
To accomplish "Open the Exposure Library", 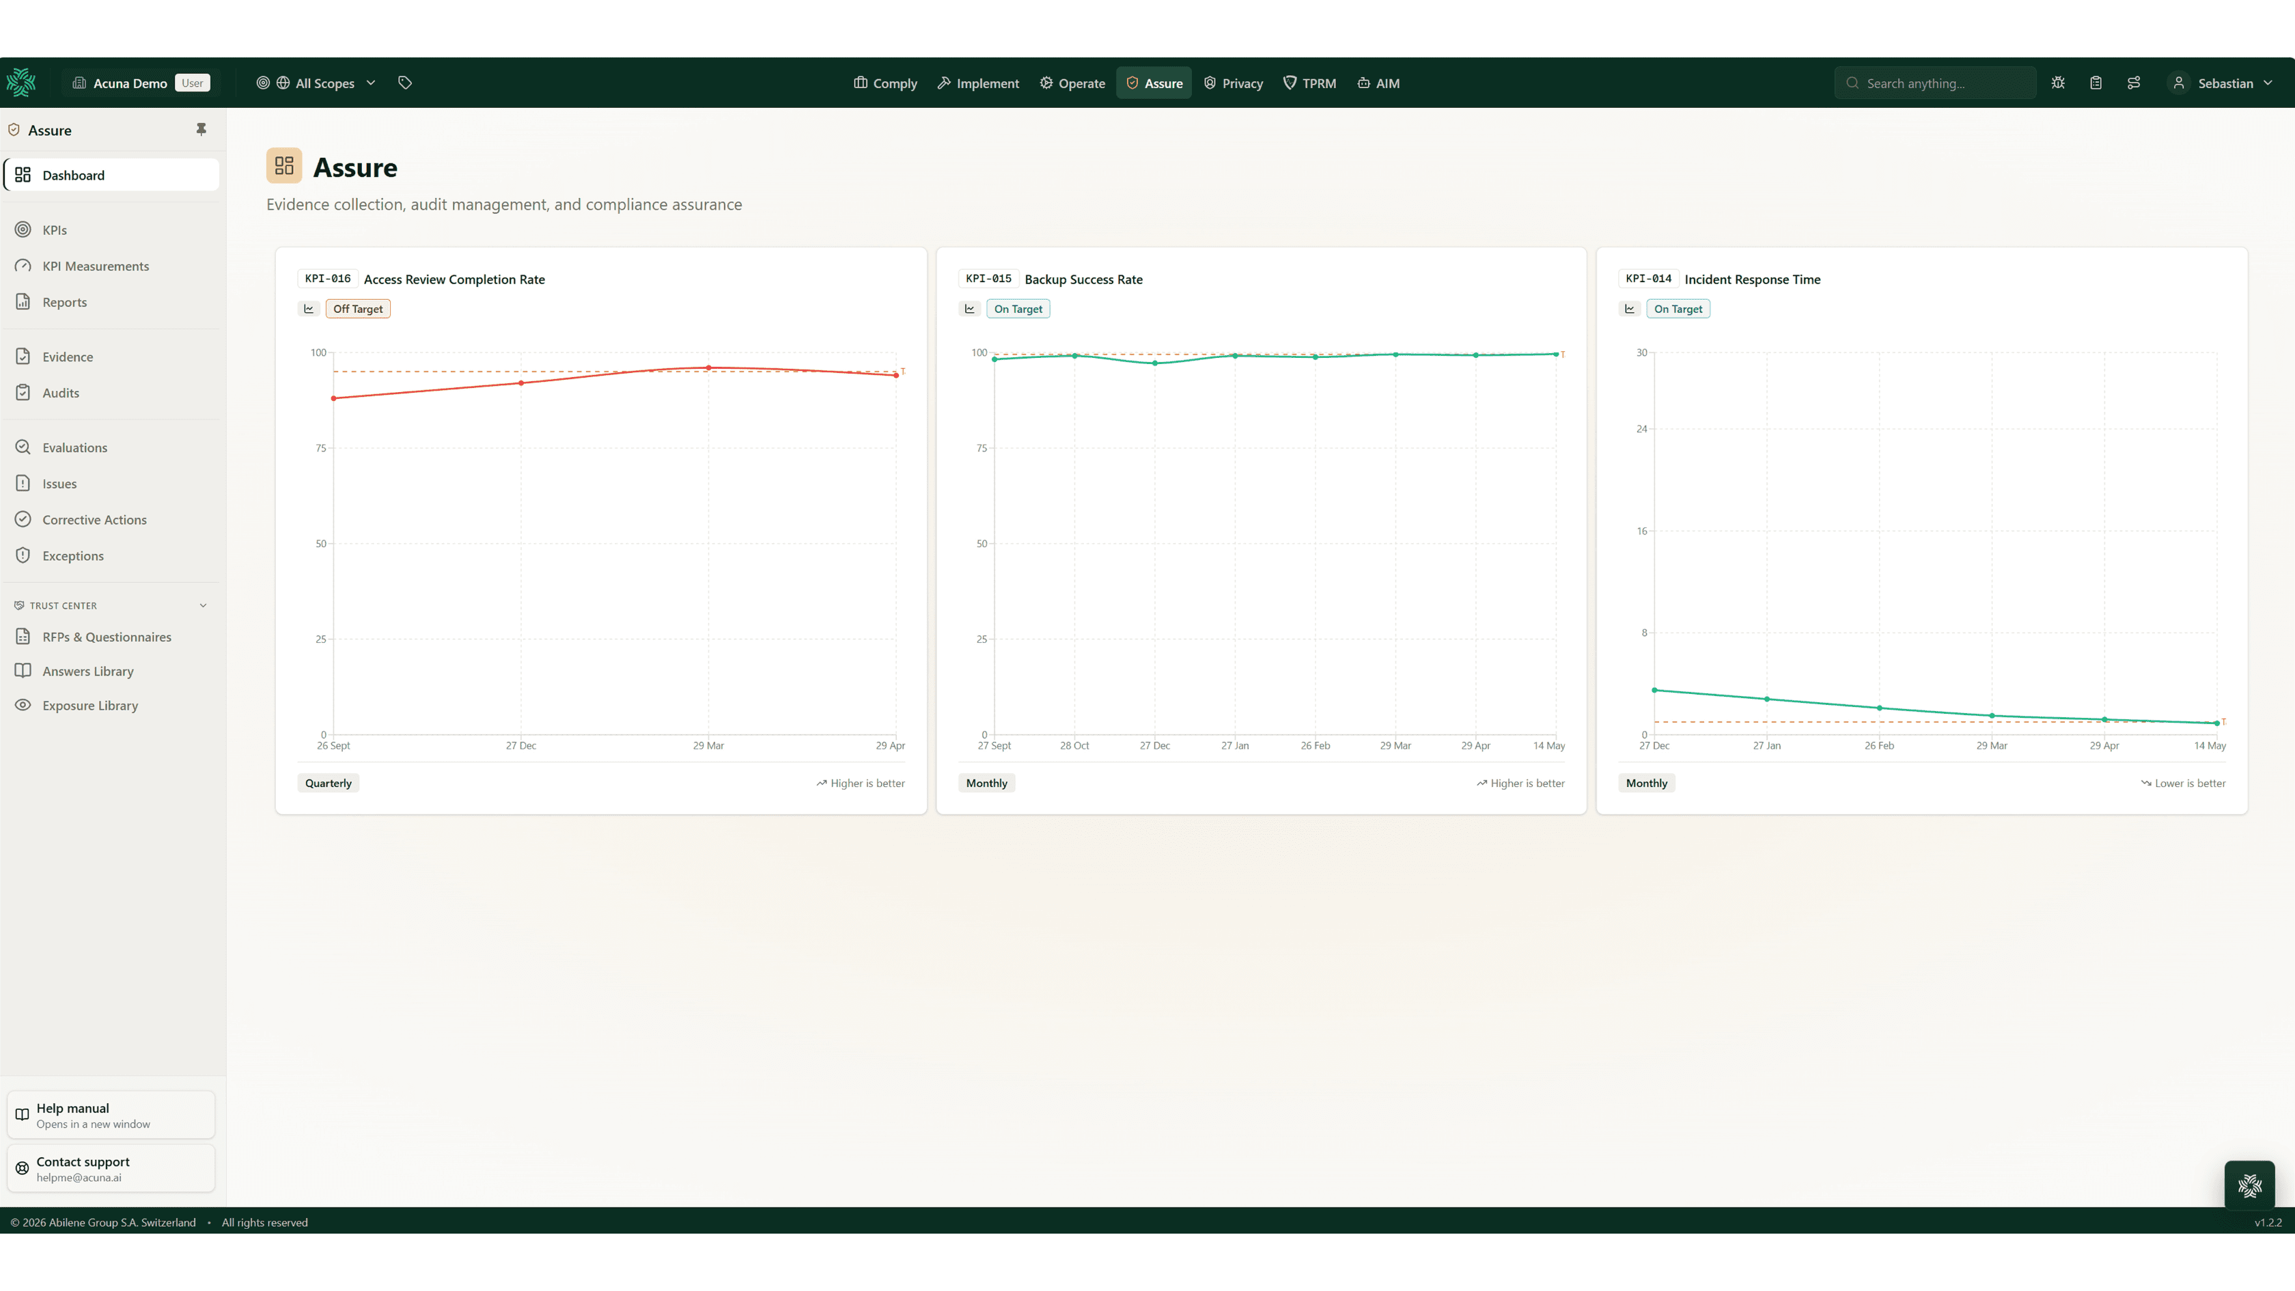I will coord(112,706).
